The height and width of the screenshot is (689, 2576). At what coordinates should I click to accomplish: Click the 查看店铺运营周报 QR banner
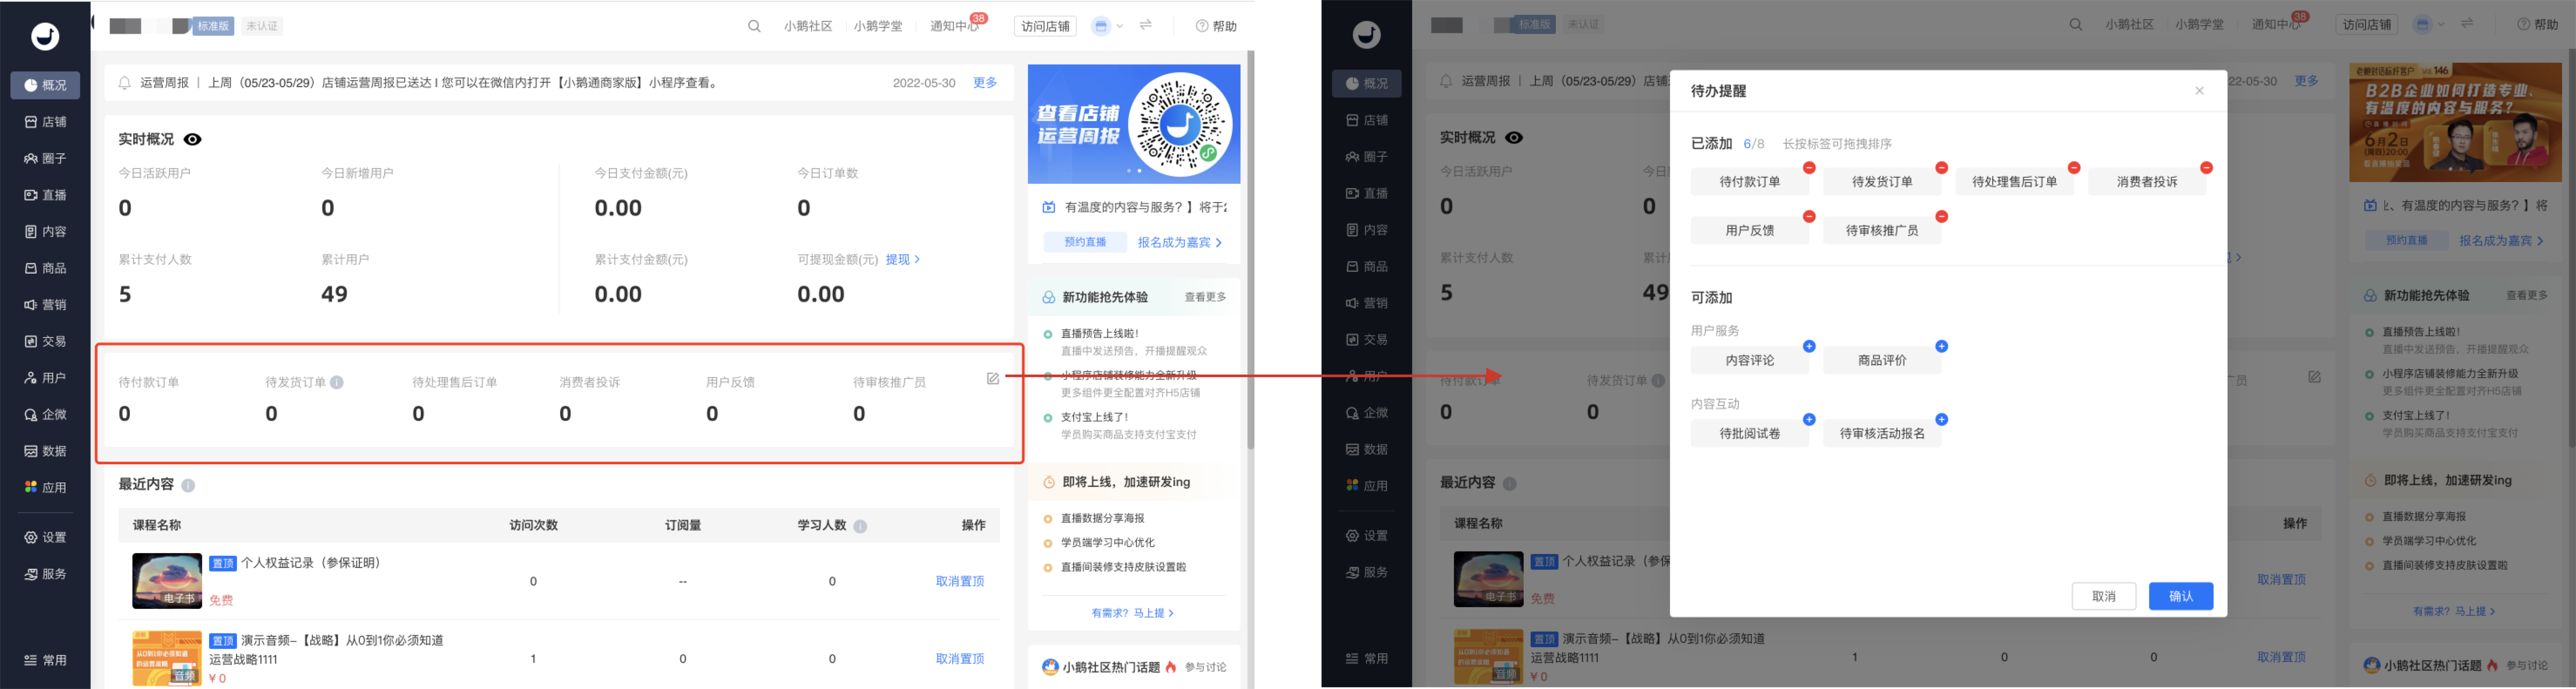(x=1134, y=124)
